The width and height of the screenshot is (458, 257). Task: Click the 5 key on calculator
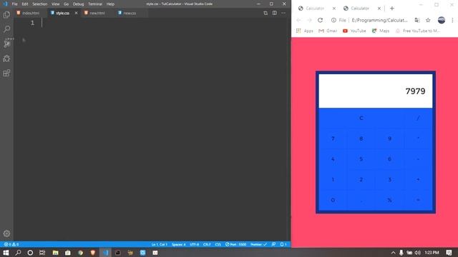point(361,159)
